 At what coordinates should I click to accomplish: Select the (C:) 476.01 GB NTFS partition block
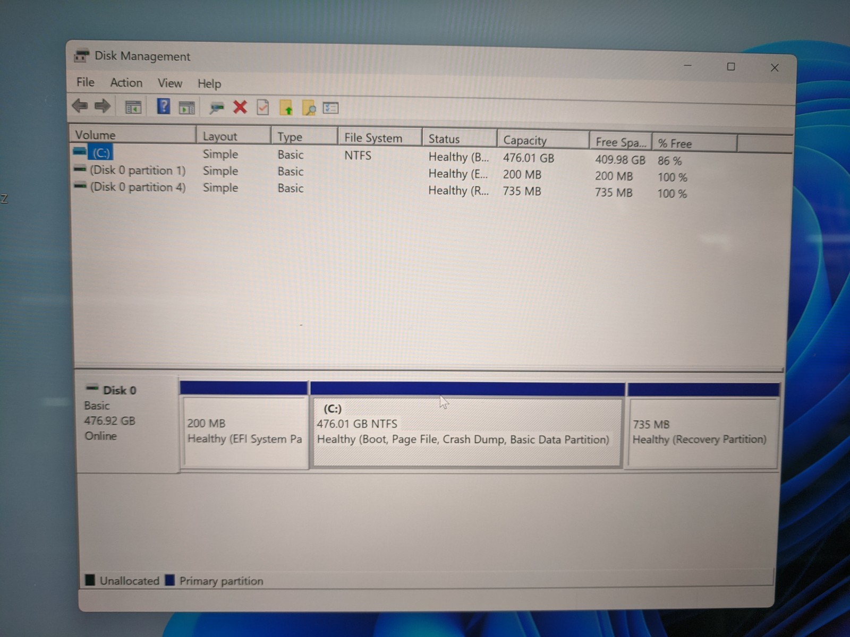(467, 425)
